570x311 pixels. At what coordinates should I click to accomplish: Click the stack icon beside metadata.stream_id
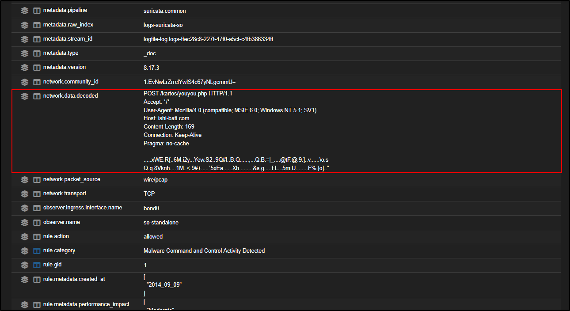25,39
